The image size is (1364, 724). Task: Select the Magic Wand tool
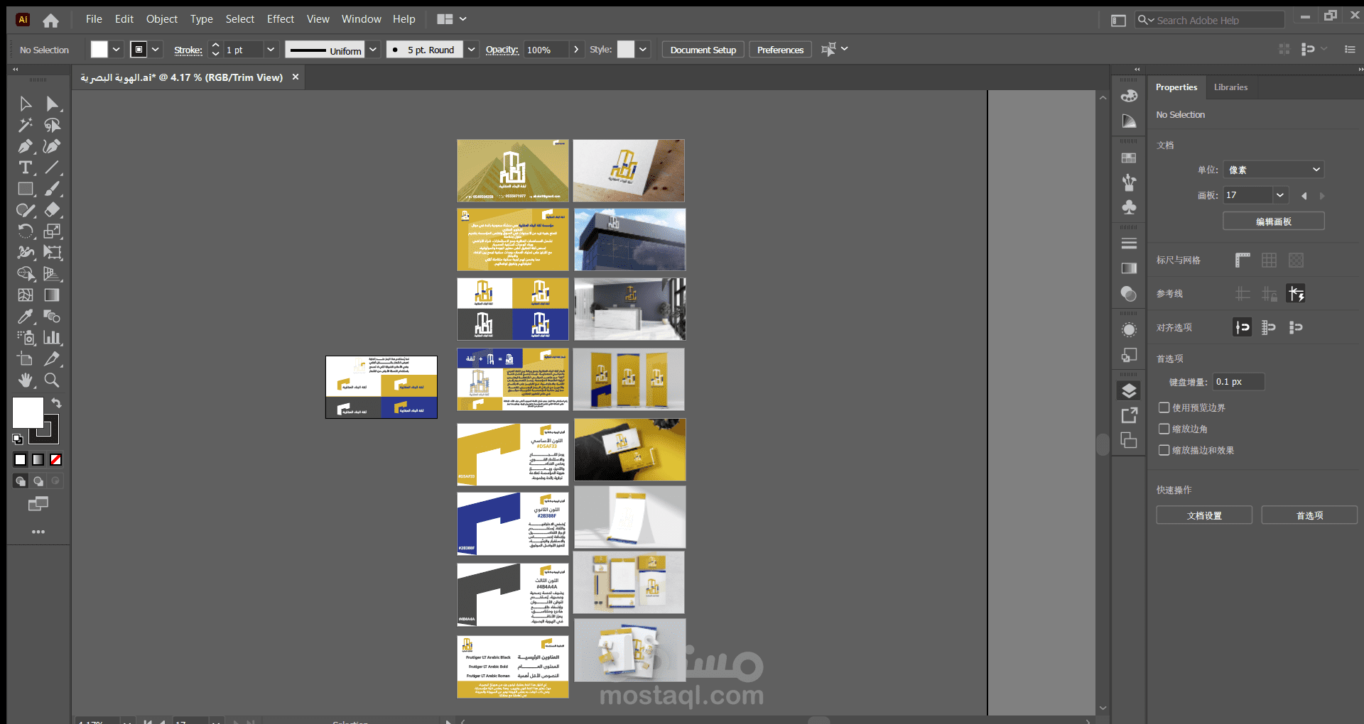pyautogui.click(x=26, y=126)
